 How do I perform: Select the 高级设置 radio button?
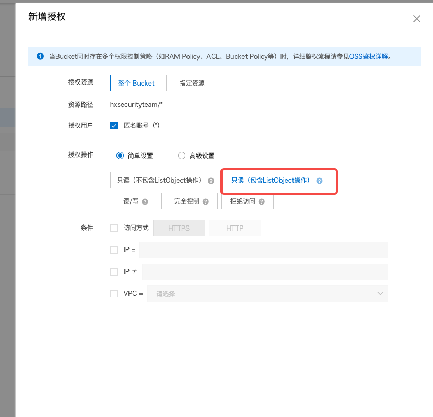182,156
